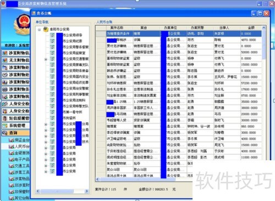Collapse the 阜阳市公安局 root tree node
The width and height of the screenshot is (275, 201).
(39, 30)
